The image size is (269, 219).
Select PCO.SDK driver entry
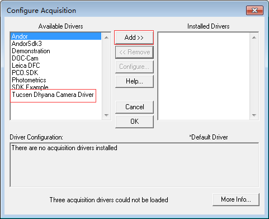(56, 73)
